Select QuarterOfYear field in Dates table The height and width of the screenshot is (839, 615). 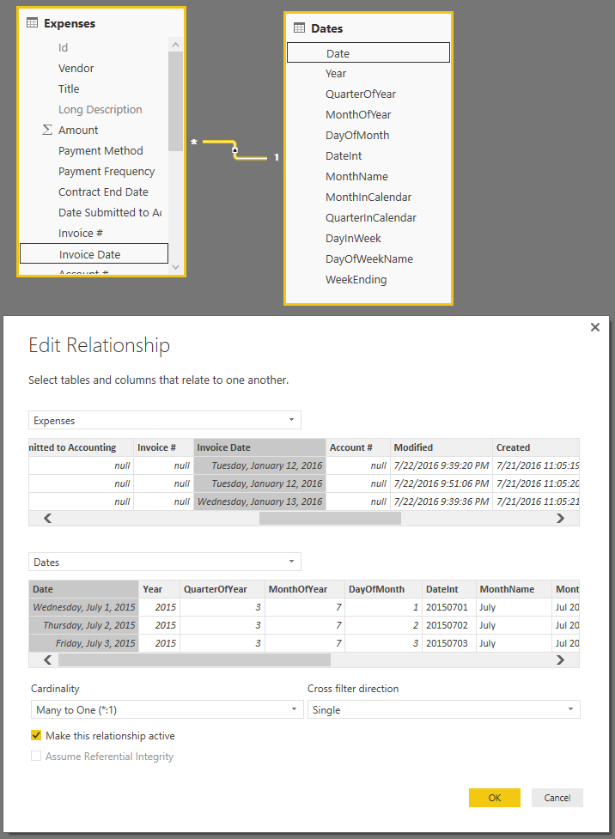tap(361, 94)
